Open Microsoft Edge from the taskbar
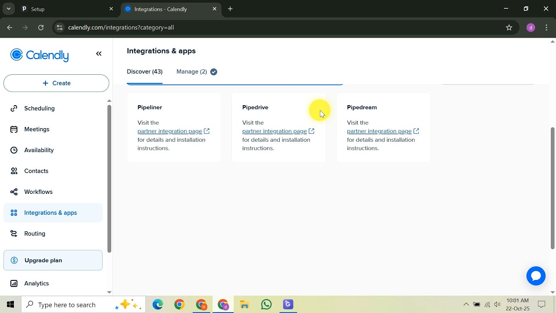This screenshot has width=556, height=313. click(158, 304)
